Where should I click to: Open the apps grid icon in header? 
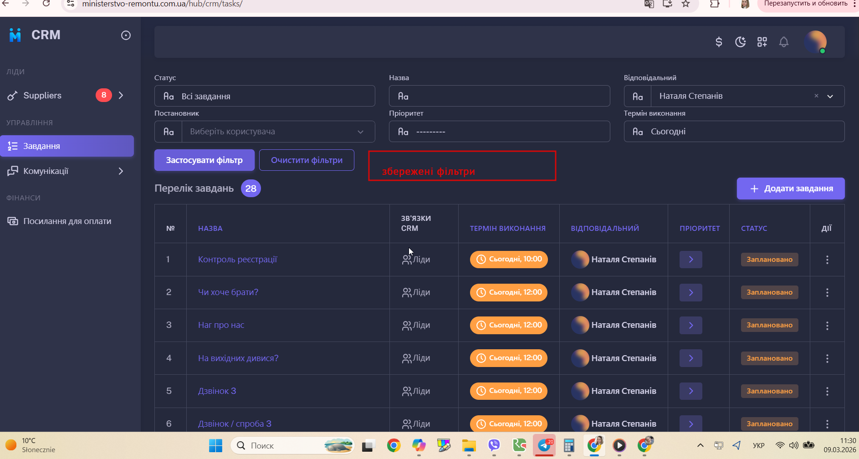click(x=762, y=42)
